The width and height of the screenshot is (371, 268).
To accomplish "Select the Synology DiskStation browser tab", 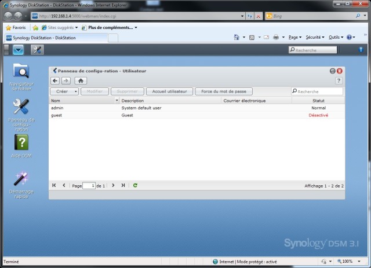I will 56,38.
